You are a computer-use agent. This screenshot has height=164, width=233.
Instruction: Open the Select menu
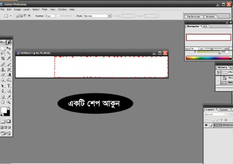click(x=36, y=9)
